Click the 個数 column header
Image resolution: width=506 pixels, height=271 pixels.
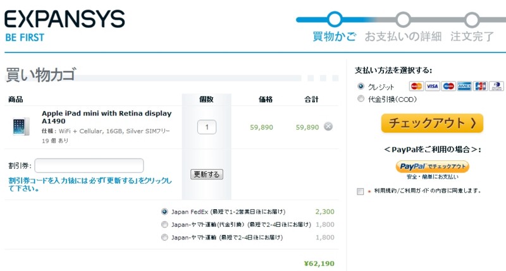(207, 99)
